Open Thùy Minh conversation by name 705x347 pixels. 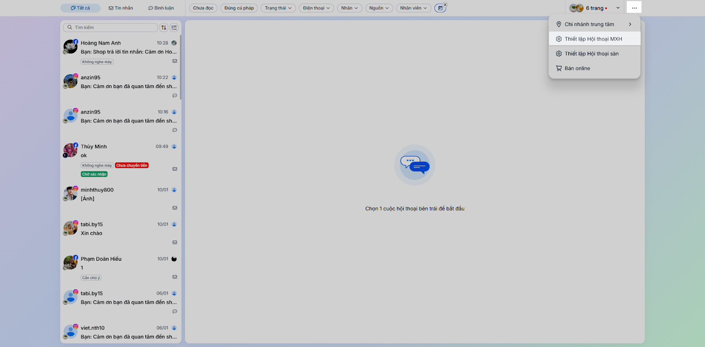[93, 147]
